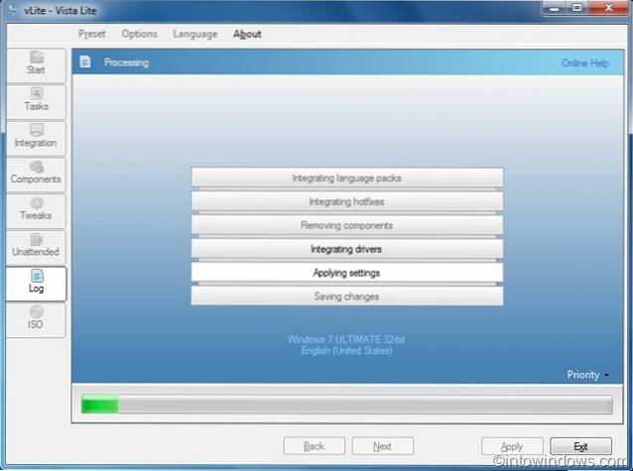Select the Tasks sidebar icon
The image size is (633, 471).
(36, 94)
